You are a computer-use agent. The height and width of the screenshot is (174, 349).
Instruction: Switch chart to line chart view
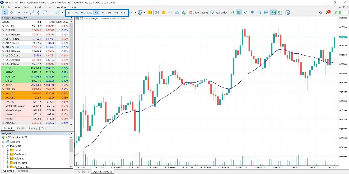pos(245,12)
